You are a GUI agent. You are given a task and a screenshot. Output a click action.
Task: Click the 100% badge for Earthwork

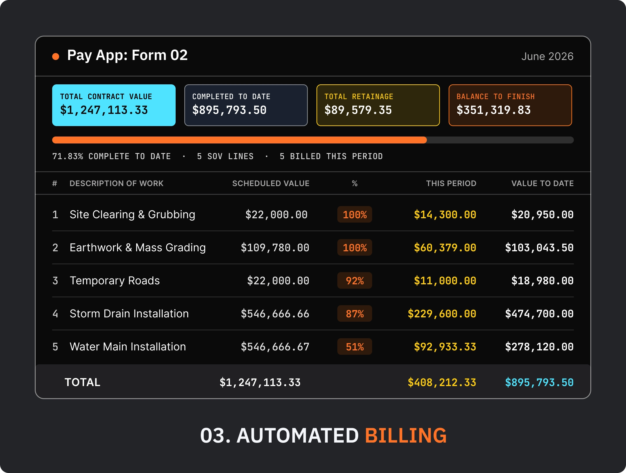point(355,248)
